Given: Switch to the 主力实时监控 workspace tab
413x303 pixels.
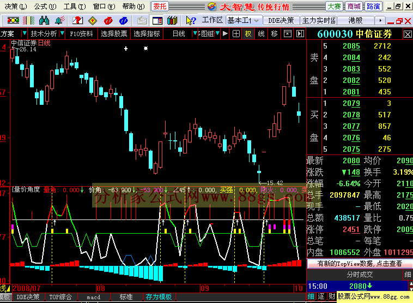Looking at the screenshot, I should pos(319,20).
